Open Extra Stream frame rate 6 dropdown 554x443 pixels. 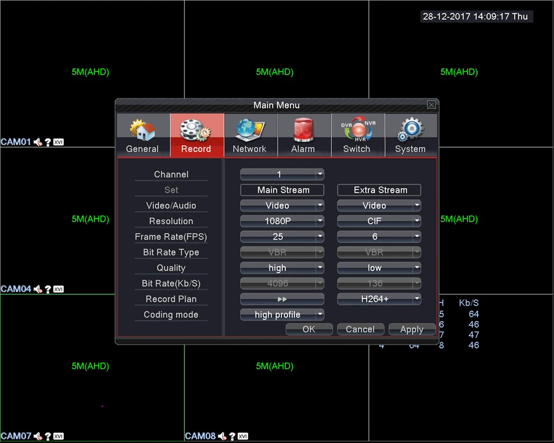[379, 236]
